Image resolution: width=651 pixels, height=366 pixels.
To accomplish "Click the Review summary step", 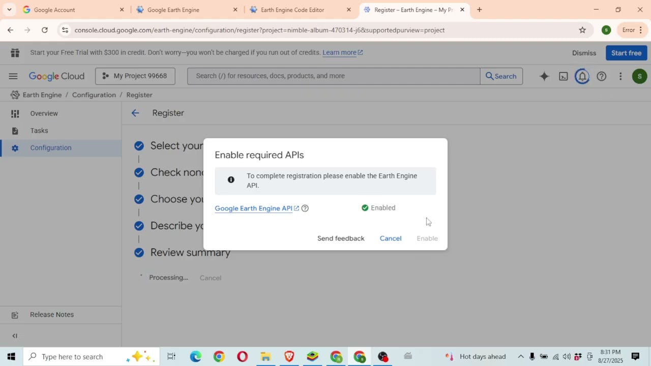I will tap(190, 252).
